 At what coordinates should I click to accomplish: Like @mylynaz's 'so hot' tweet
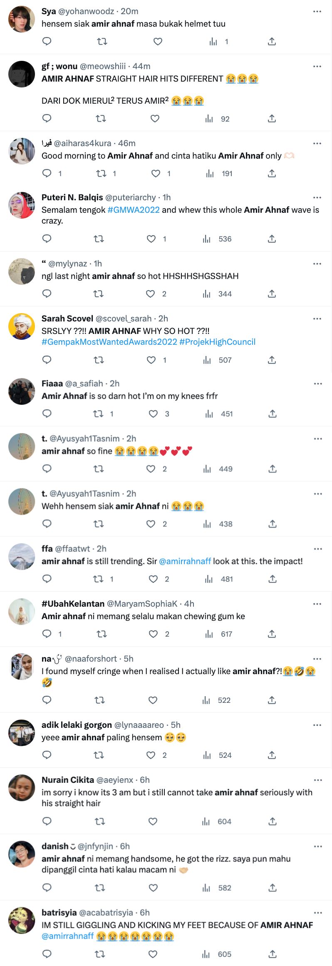pos(149,294)
